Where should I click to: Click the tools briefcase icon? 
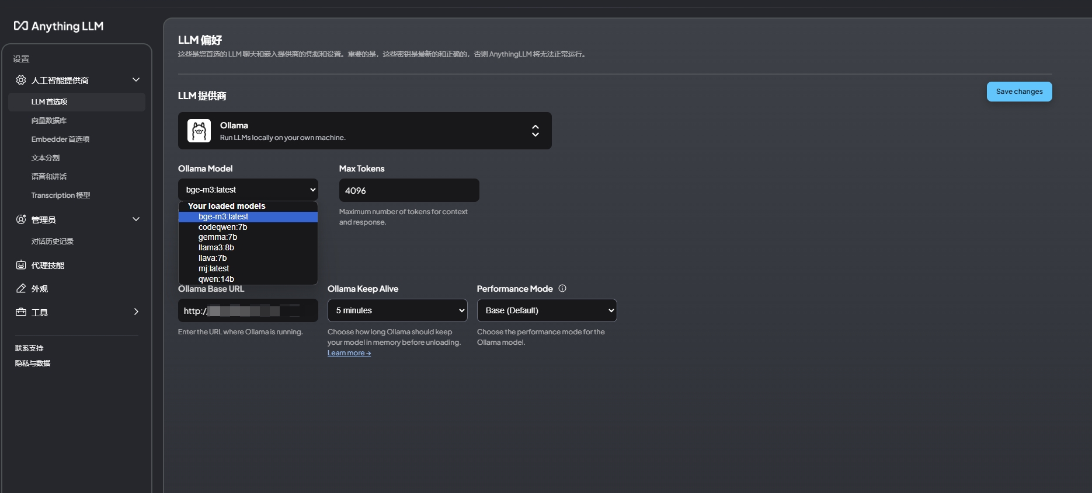click(21, 312)
